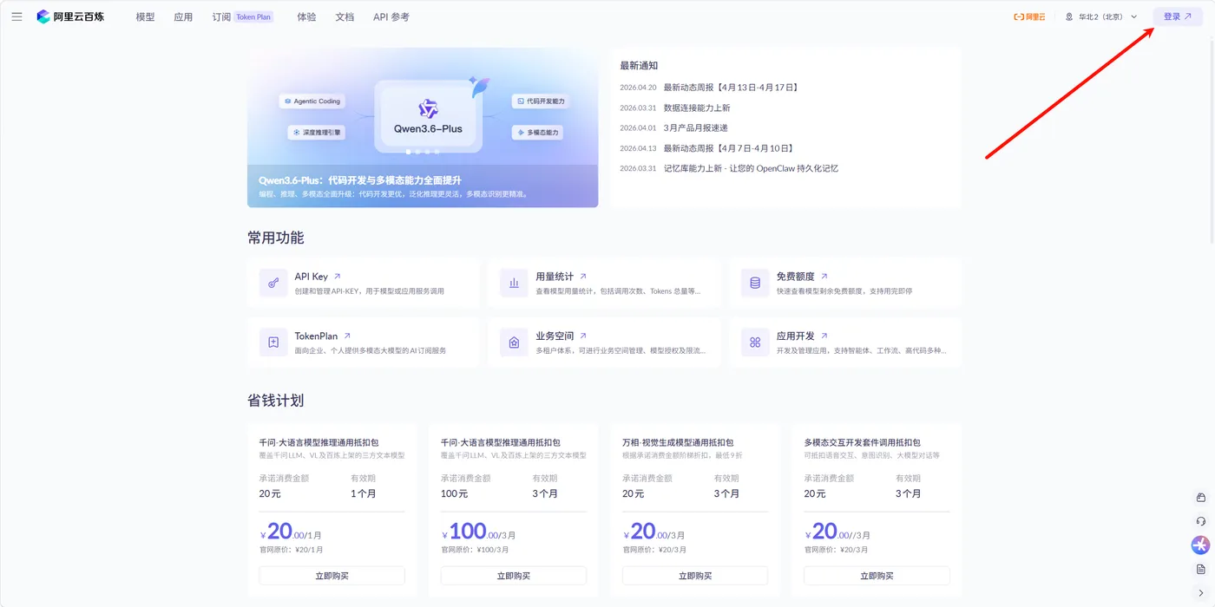
Task: Open external arrow next to API Key
Action: pos(338,277)
